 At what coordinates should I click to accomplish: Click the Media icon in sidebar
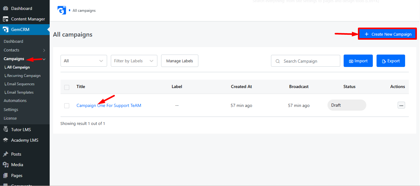(x=6, y=165)
